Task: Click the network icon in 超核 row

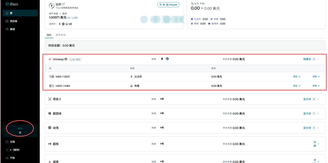Action: [x=162, y=144]
